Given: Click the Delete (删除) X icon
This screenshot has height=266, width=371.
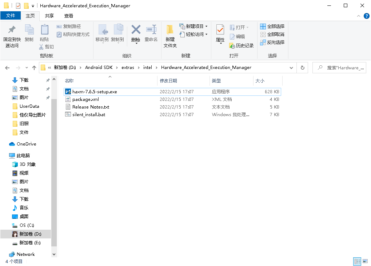Looking at the screenshot, I should point(136,30).
